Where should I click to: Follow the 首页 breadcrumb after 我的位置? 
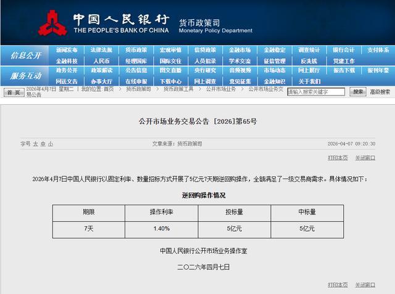tap(109, 89)
